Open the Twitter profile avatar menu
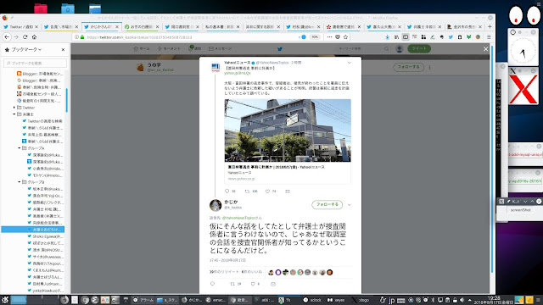The height and width of the screenshot is (305, 543). tap(400, 49)
